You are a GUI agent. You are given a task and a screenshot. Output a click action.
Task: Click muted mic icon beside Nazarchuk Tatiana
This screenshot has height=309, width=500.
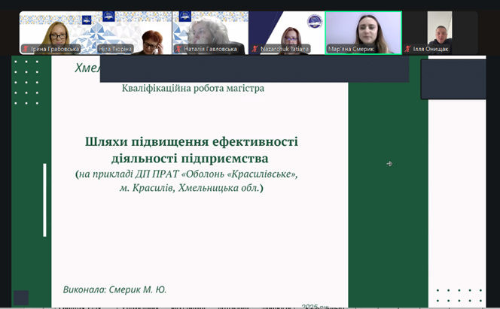(x=255, y=49)
